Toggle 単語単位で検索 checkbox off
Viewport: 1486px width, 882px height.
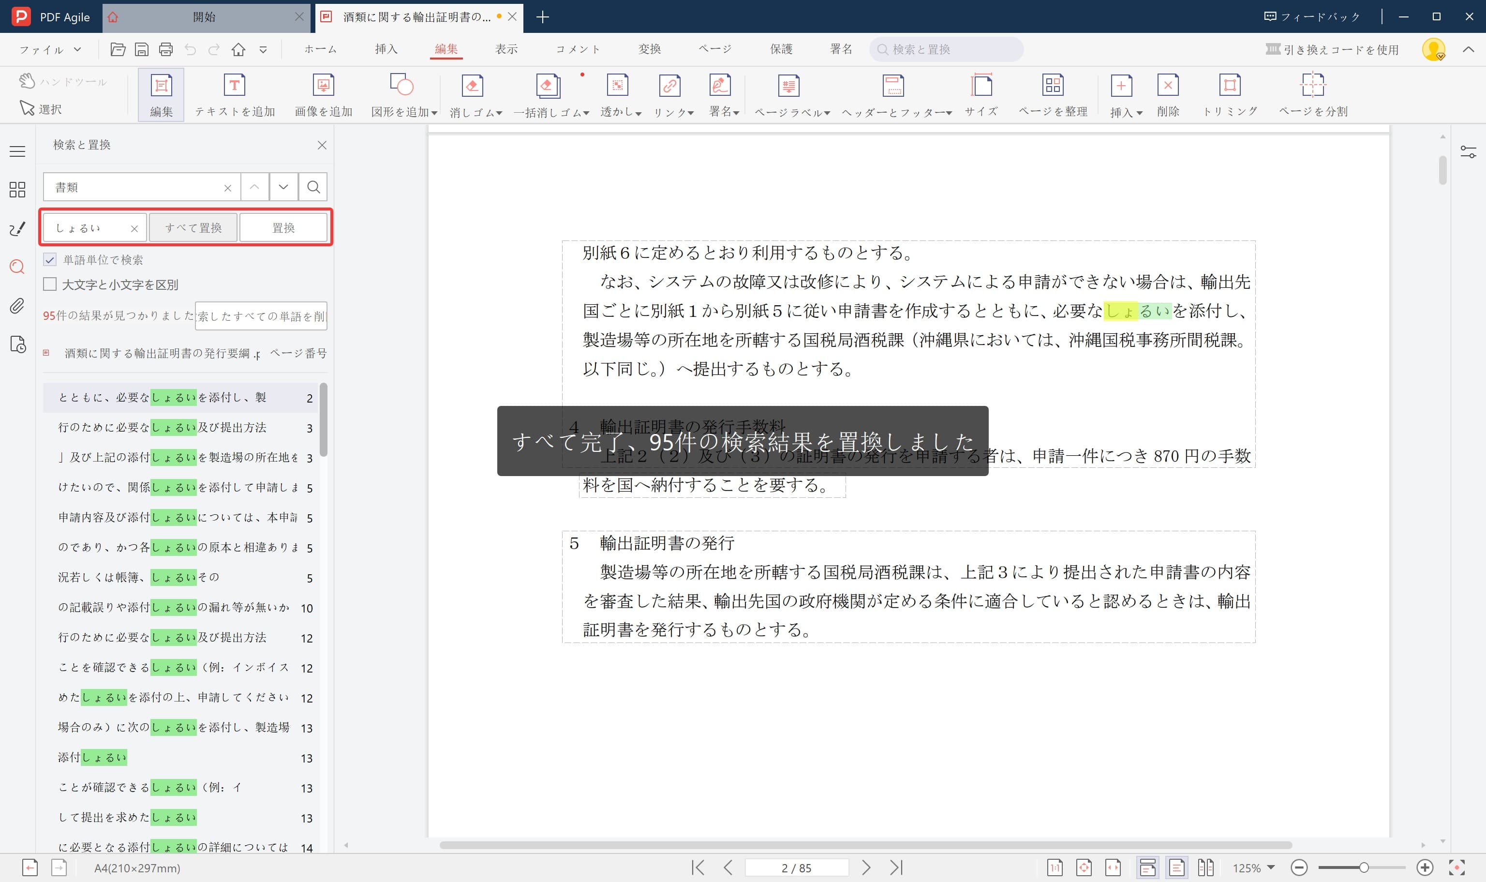pyautogui.click(x=49, y=260)
